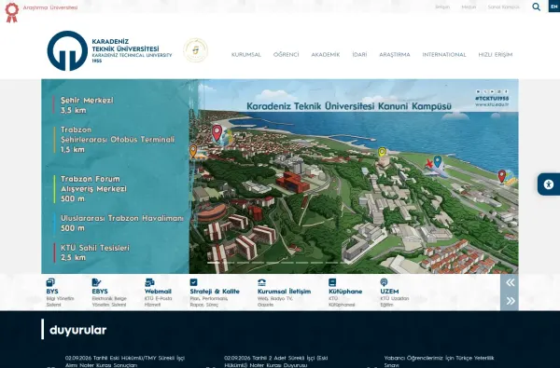Open the accessibility widget button
Image resolution: width=560 pixels, height=368 pixels.
point(549,184)
